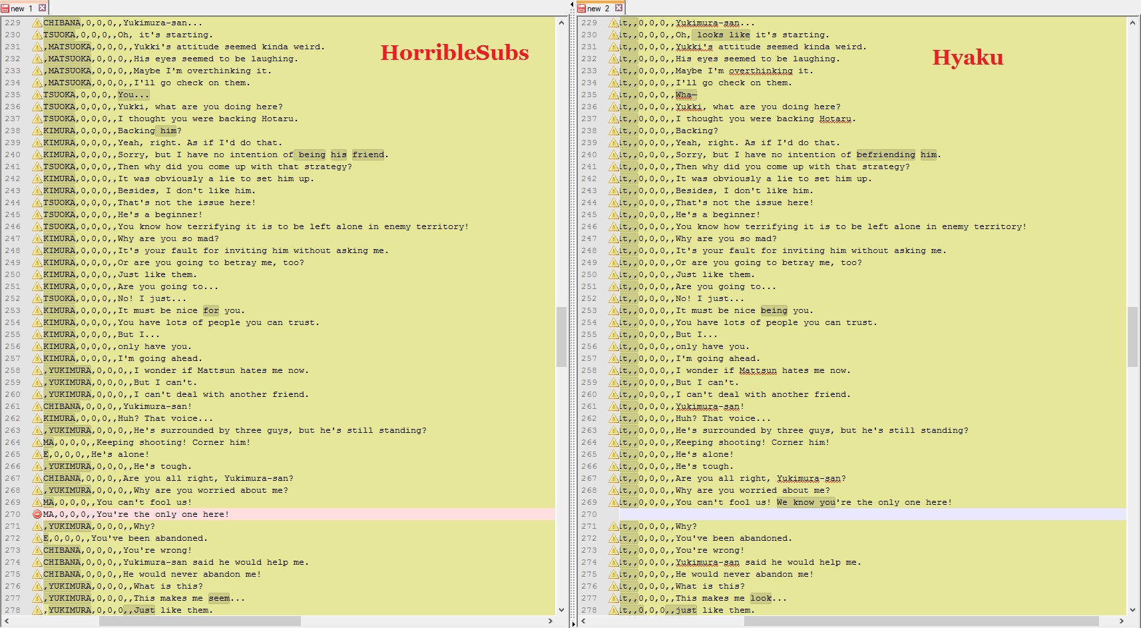Click the down arrow of new 1 vertical scrollbar

pos(561,609)
